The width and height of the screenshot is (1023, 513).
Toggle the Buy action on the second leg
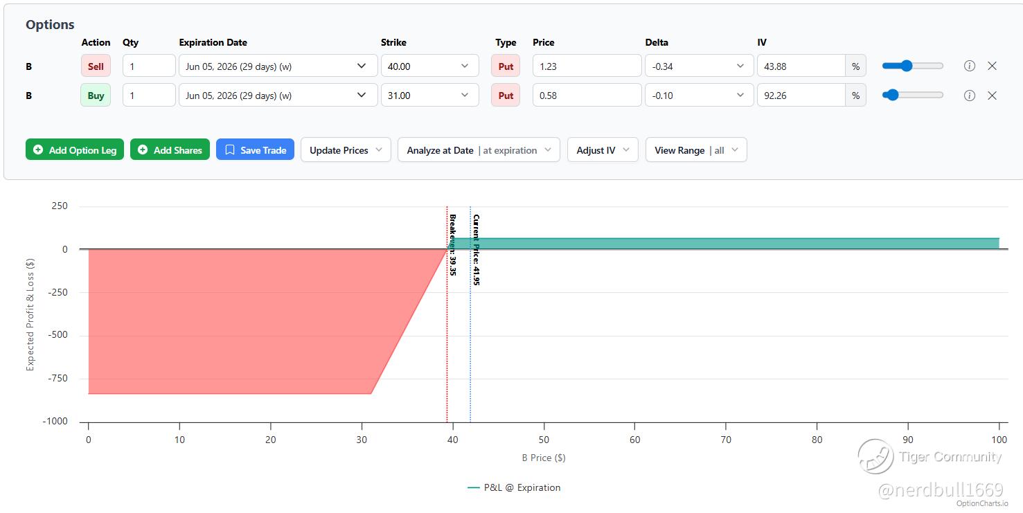[96, 96]
